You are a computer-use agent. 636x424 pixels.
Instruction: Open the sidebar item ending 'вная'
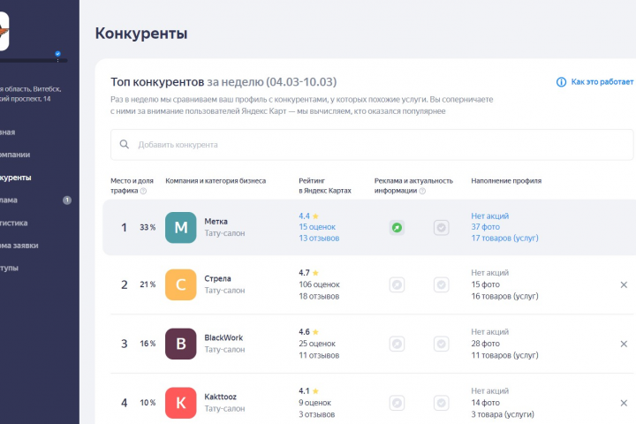pyautogui.click(x=7, y=132)
